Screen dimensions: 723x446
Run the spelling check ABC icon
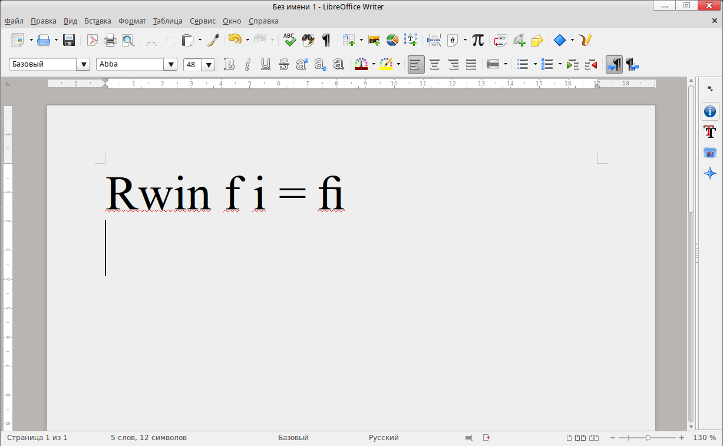click(x=289, y=40)
